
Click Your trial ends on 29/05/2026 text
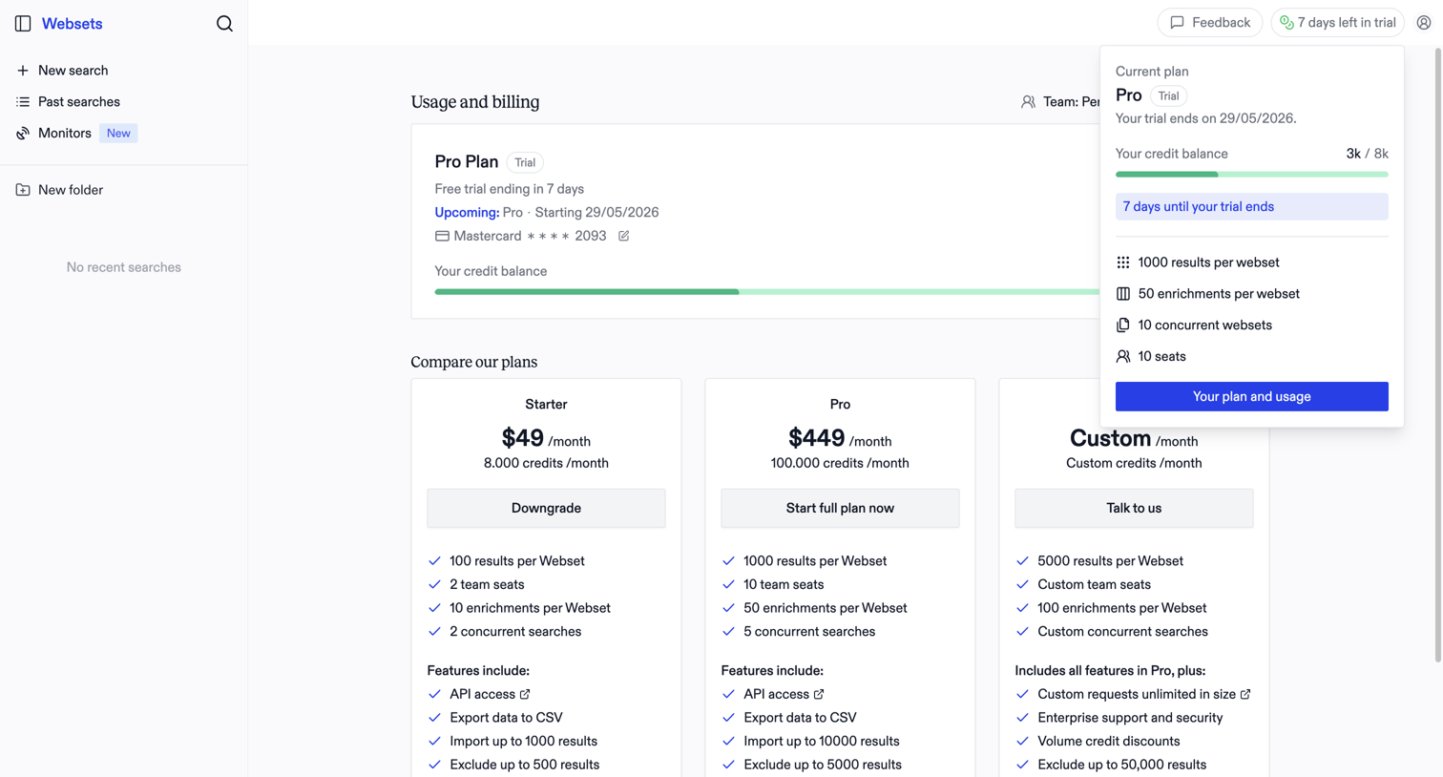(1206, 119)
